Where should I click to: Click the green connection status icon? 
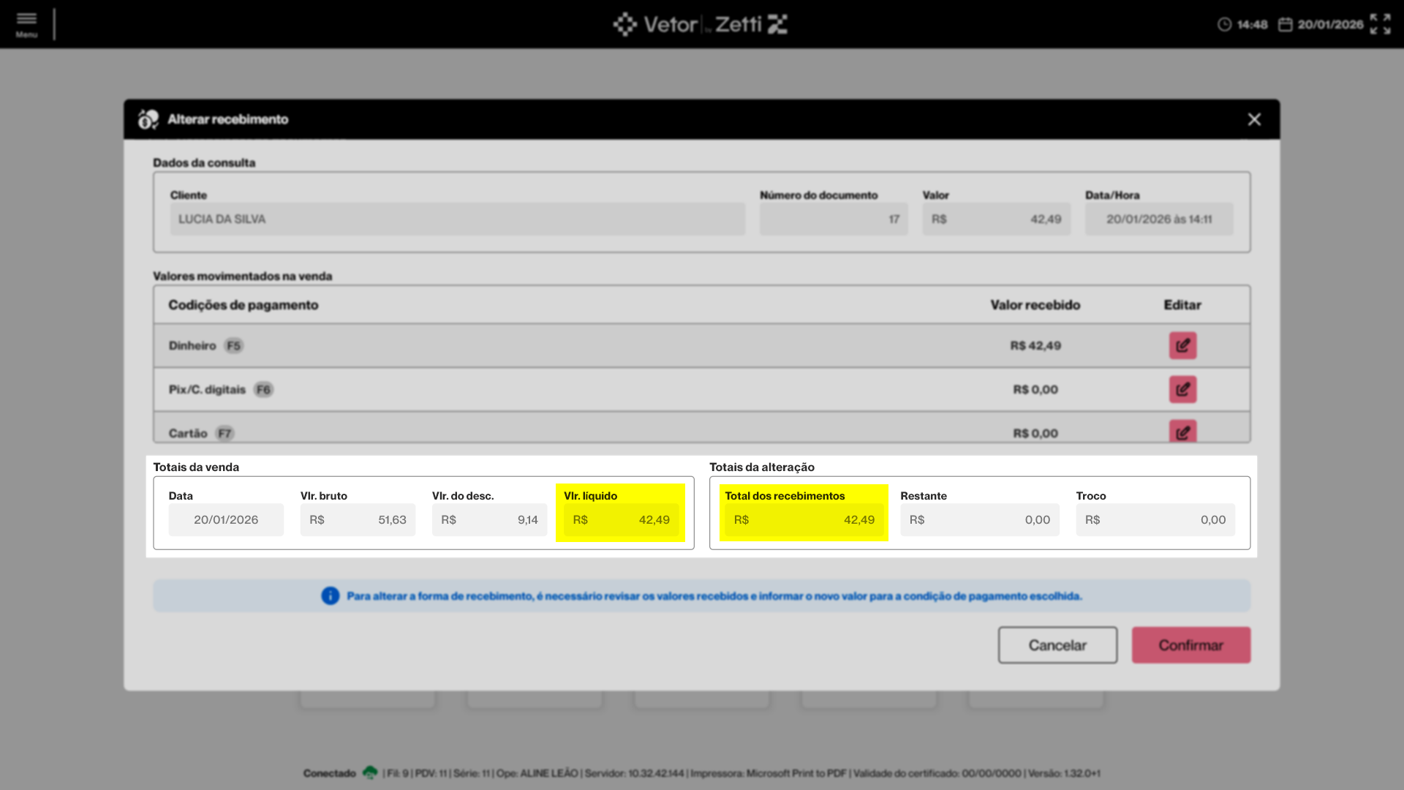click(x=370, y=772)
